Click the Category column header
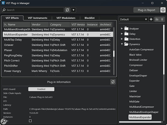 tap(60, 25)
